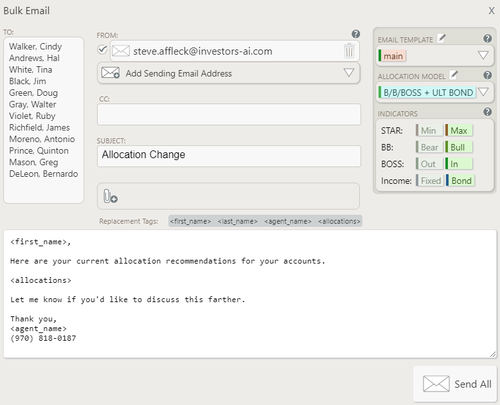Screen dimensions: 500x405
Task: Open the Allocation Model dropdown
Action: click(483, 93)
